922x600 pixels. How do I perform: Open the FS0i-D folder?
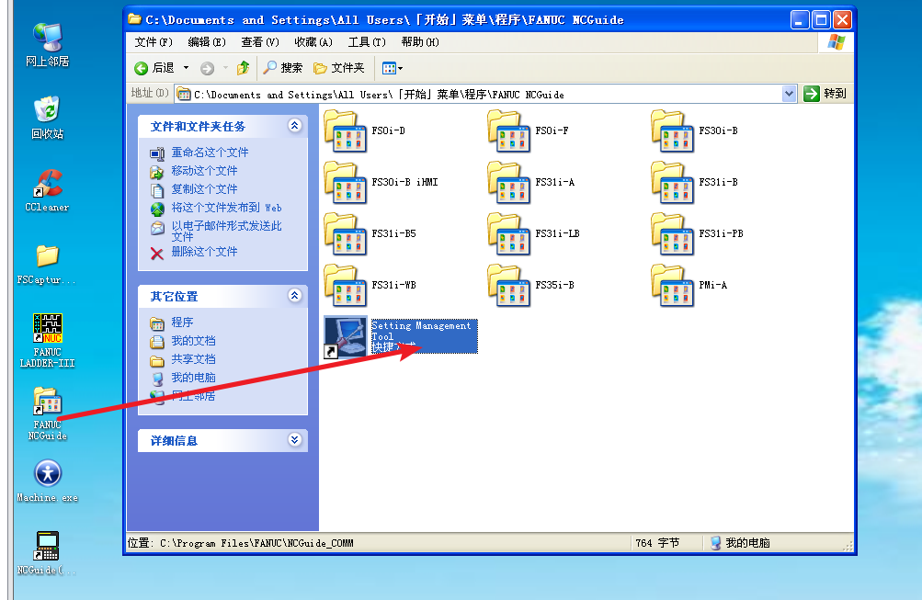coord(365,131)
